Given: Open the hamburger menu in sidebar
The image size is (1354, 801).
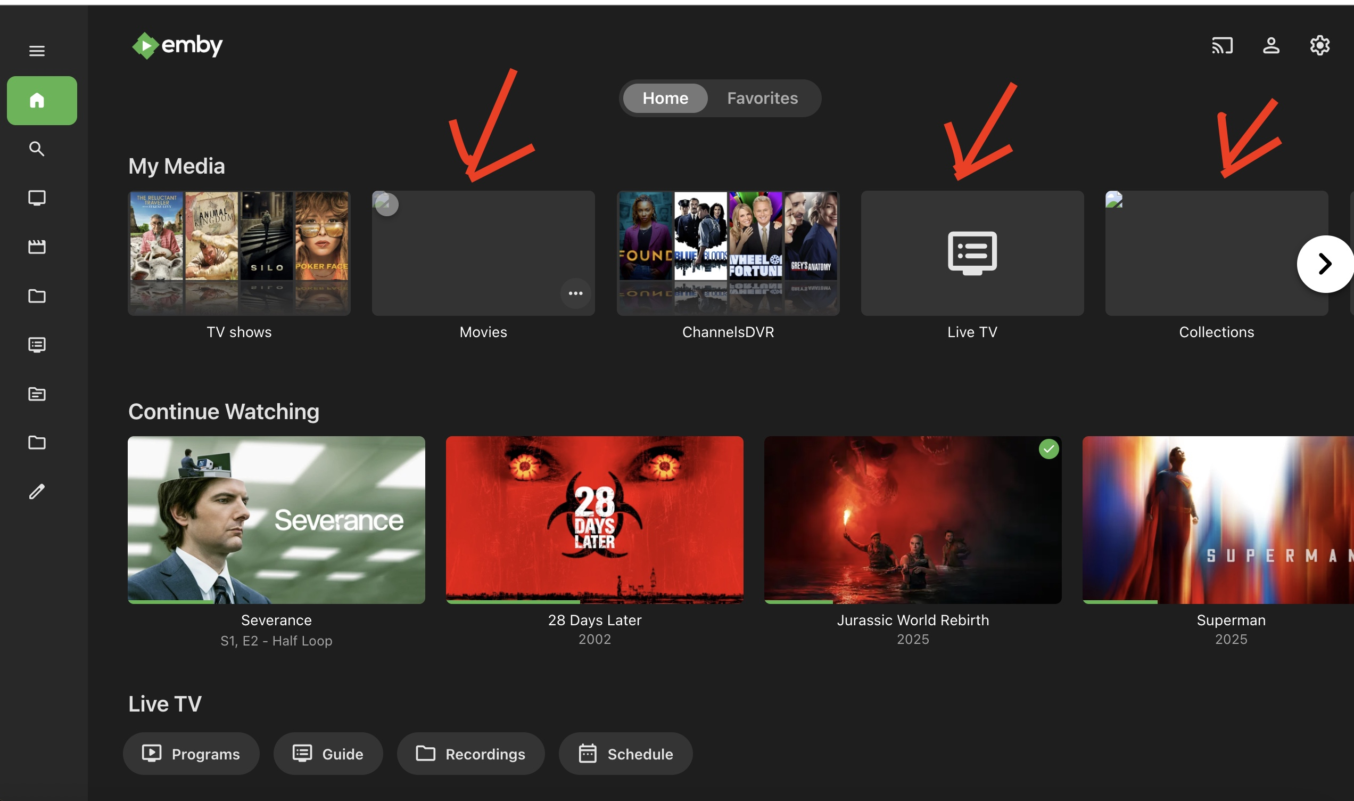Looking at the screenshot, I should [x=37, y=51].
